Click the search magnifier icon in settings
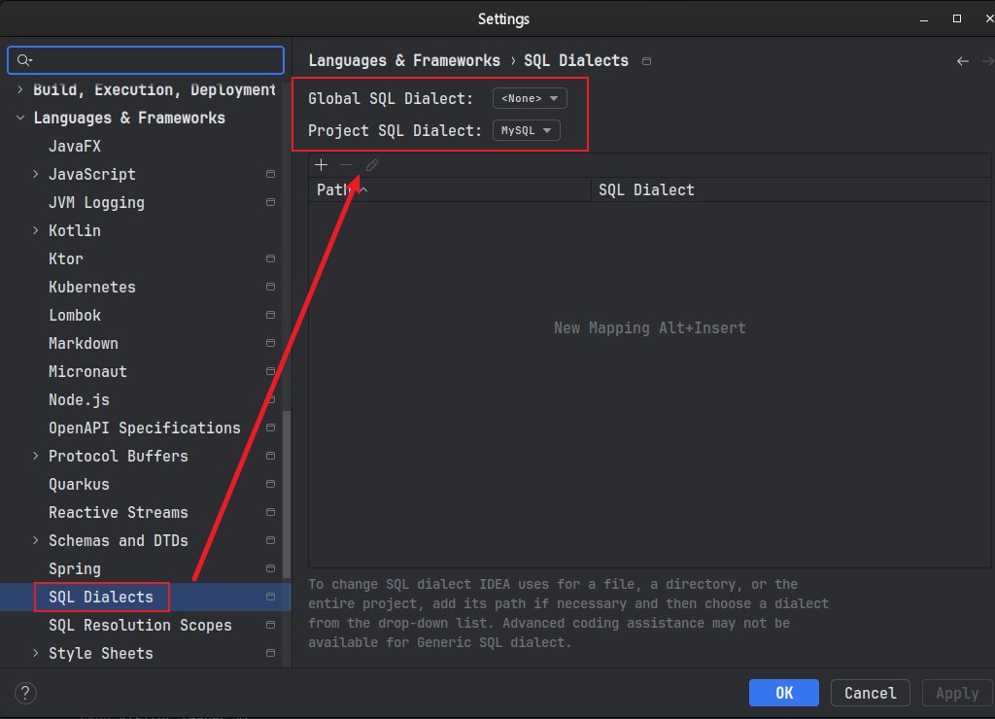 coord(24,60)
